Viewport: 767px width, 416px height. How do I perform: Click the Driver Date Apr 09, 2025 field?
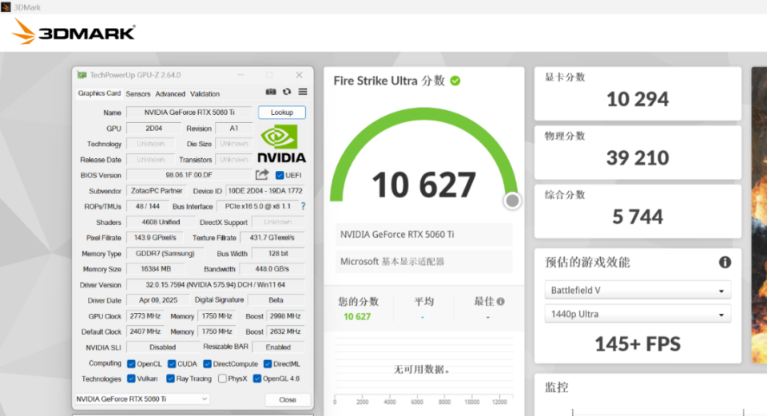pos(158,300)
